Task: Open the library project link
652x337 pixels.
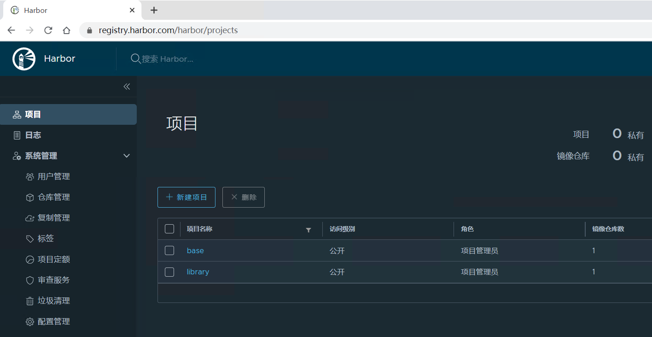Action: (x=198, y=272)
